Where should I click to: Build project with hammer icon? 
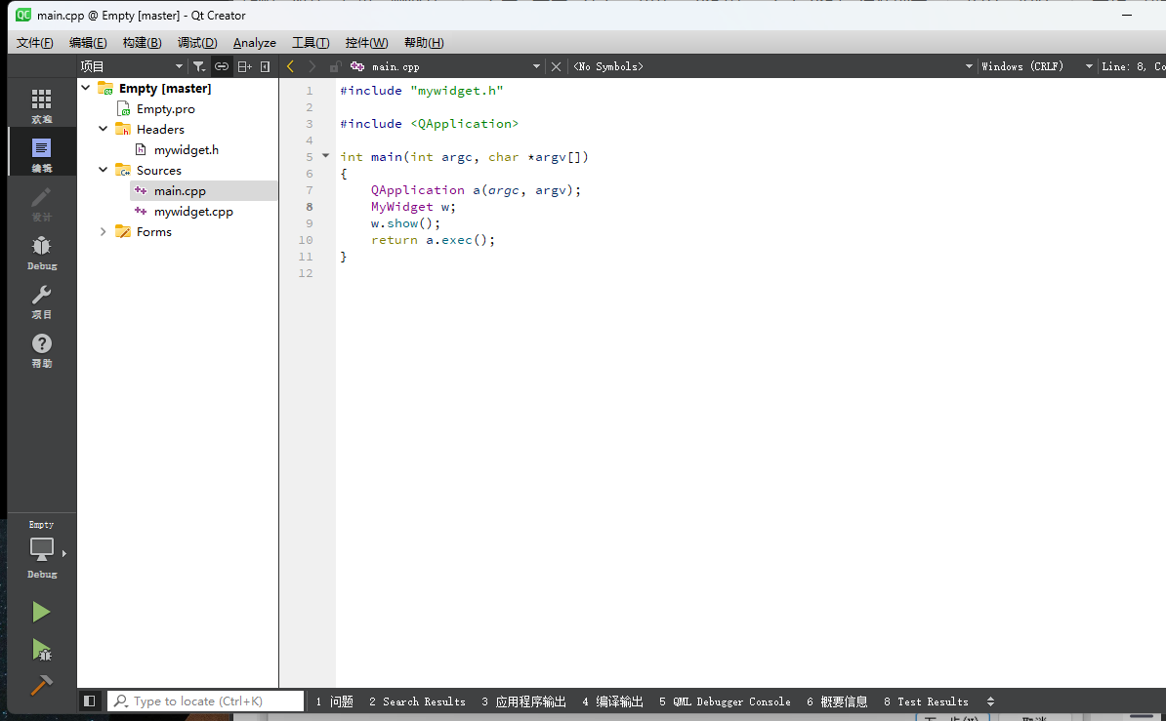[x=42, y=685]
